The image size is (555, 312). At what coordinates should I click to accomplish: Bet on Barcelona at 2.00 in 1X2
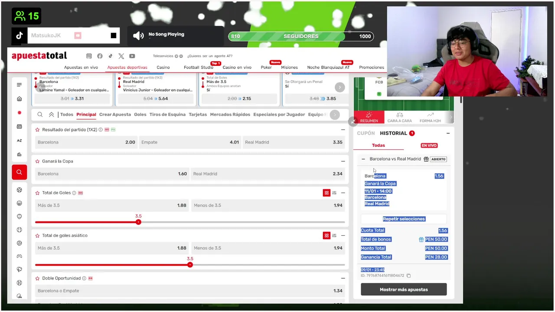(x=86, y=142)
